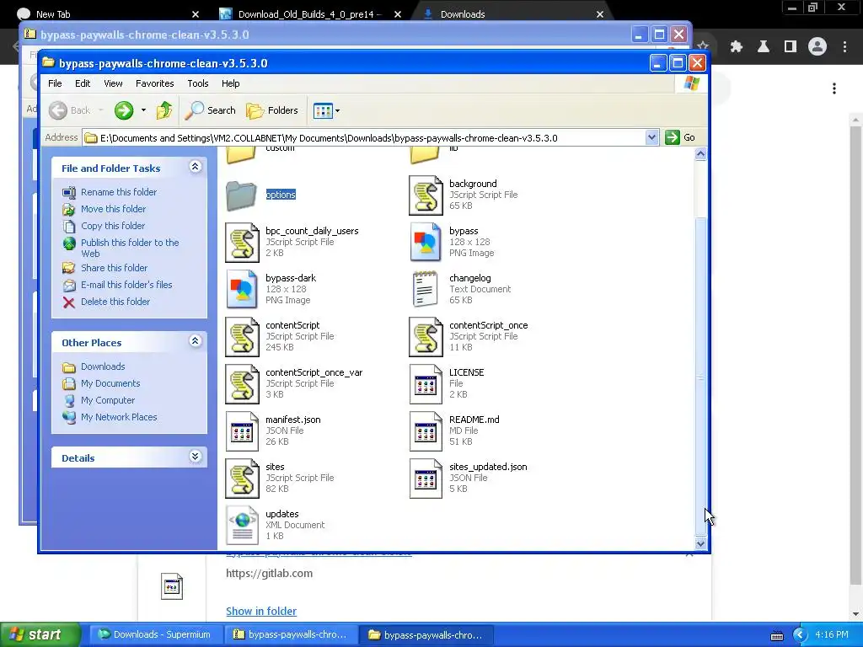Select the bpc_count_daily_users script icon

coord(242,243)
